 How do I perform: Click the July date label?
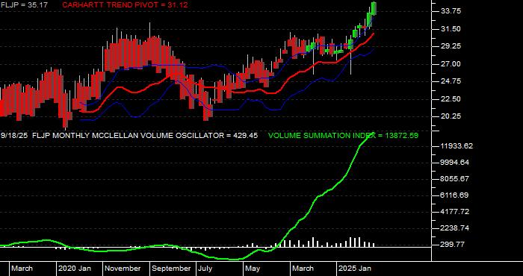(205, 269)
